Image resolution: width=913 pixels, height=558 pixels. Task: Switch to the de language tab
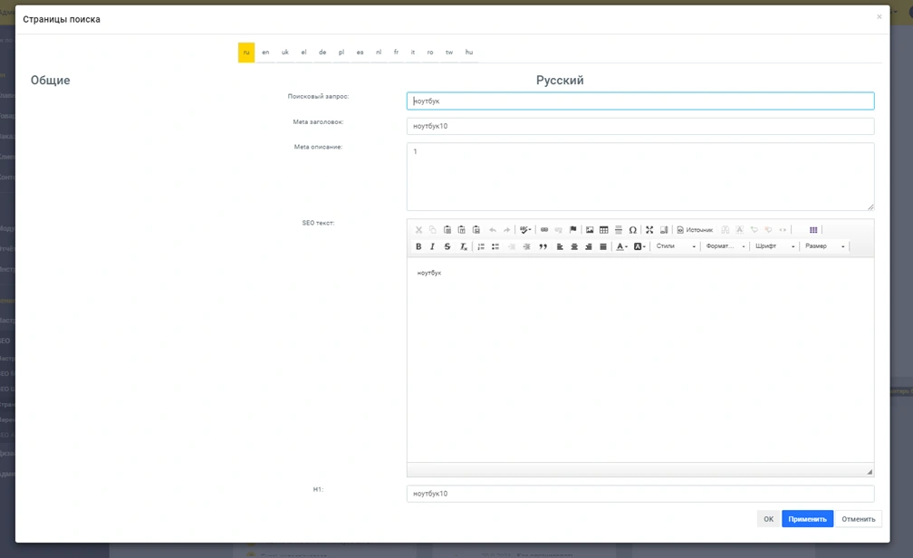coord(322,53)
